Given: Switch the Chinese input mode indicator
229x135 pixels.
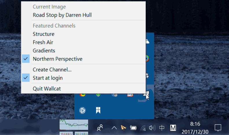Looking at the screenshot, I should (162, 127).
